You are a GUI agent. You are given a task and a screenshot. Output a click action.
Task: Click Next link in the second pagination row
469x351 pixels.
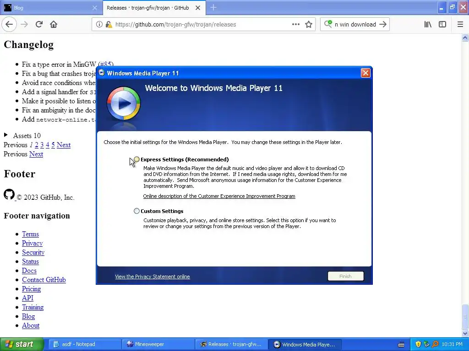(x=36, y=154)
